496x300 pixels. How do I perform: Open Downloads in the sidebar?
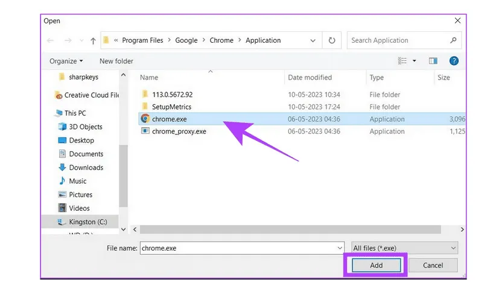coord(86,167)
